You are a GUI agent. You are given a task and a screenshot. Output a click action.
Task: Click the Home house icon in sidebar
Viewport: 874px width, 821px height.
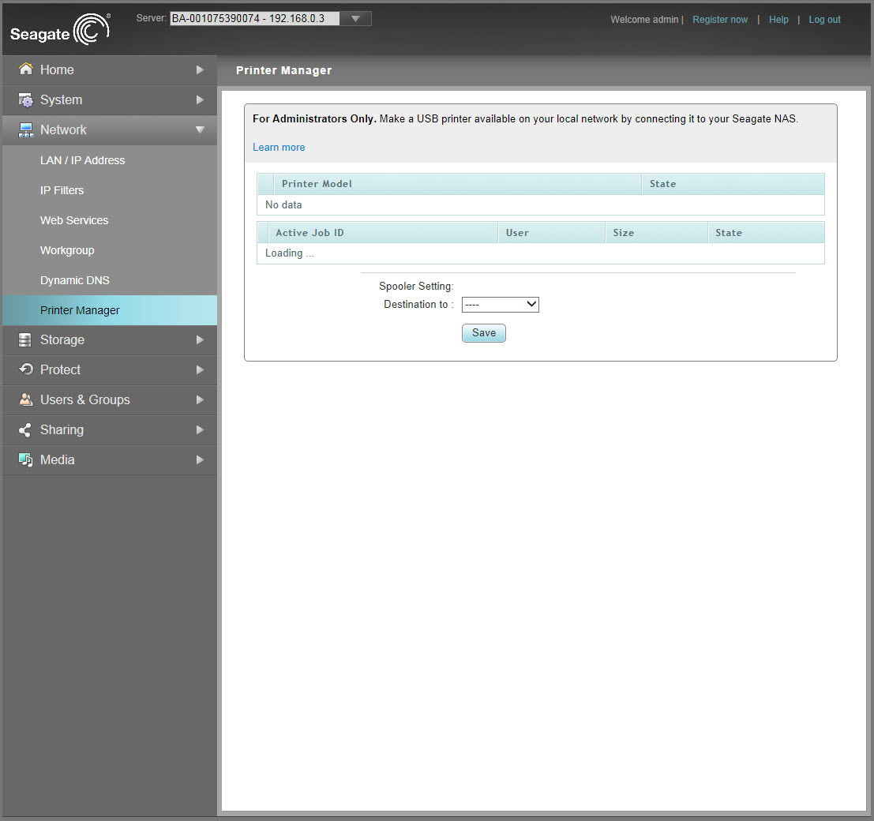(25, 69)
